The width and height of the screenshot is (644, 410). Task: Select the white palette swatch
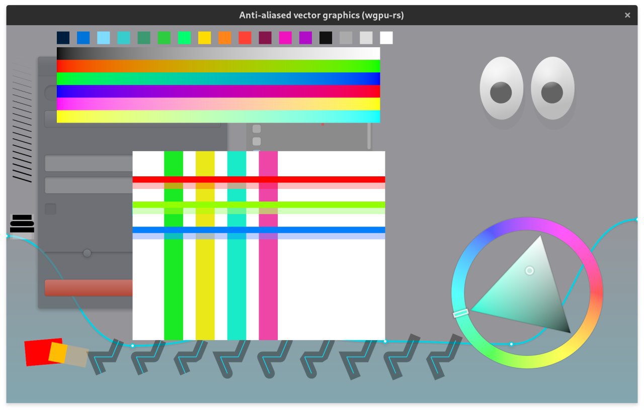(386, 38)
